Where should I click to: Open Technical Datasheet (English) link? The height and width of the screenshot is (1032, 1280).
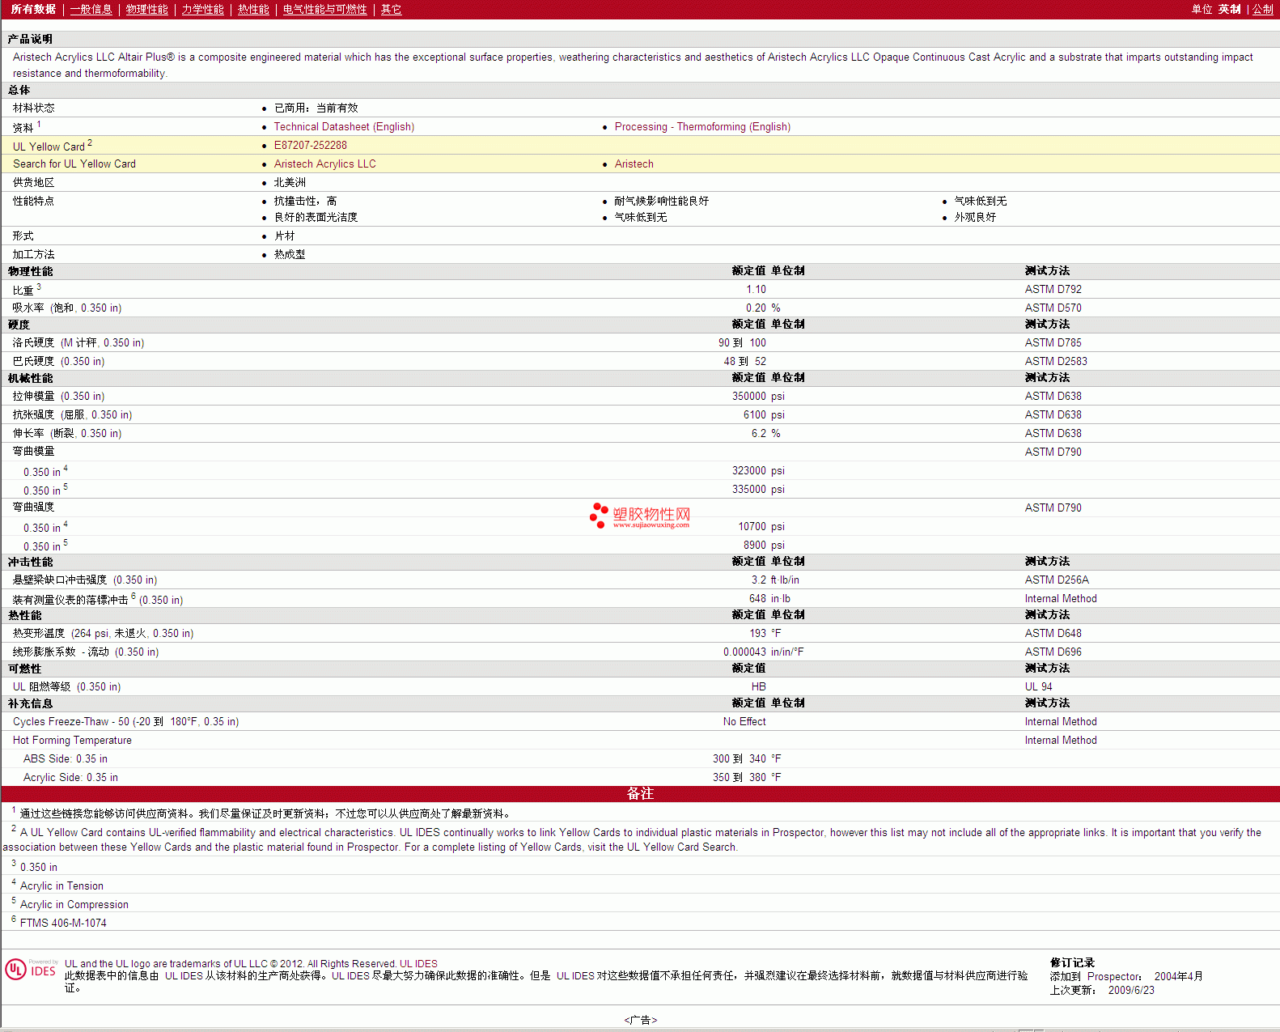(x=344, y=127)
